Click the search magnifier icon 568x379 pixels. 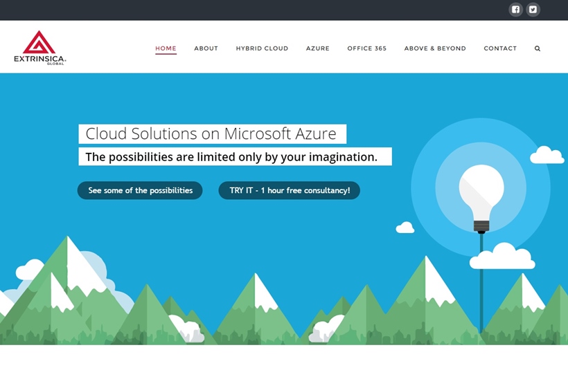538,48
